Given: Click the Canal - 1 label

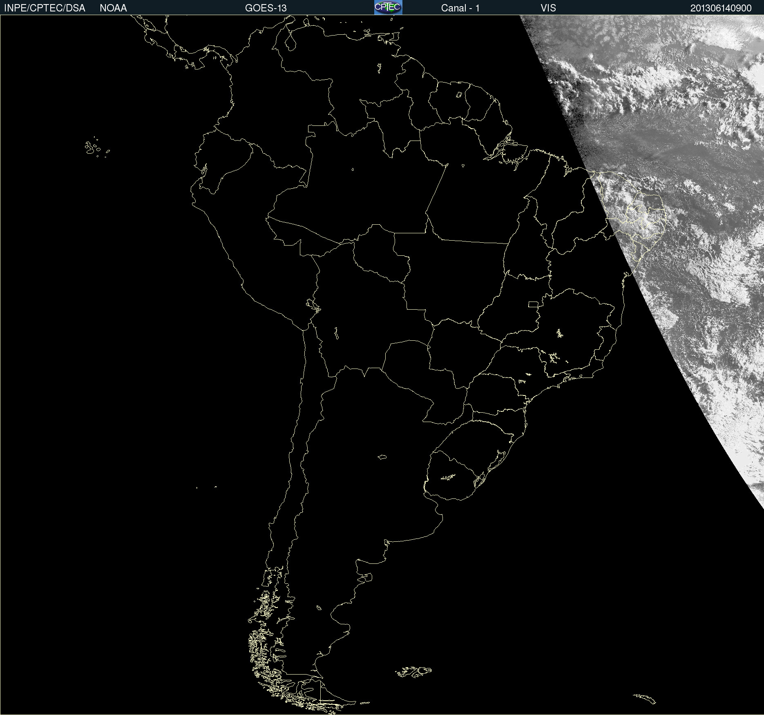Looking at the screenshot, I should 460,8.
